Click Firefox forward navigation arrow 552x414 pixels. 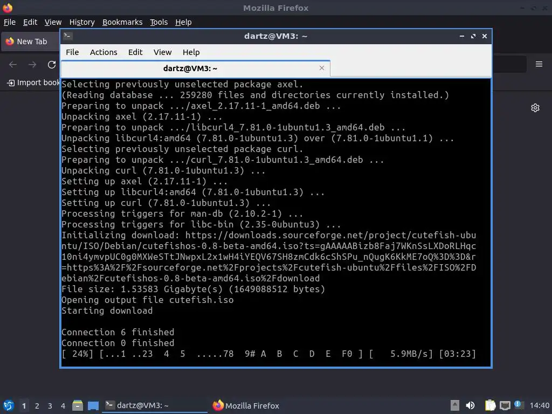(x=32, y=65)
